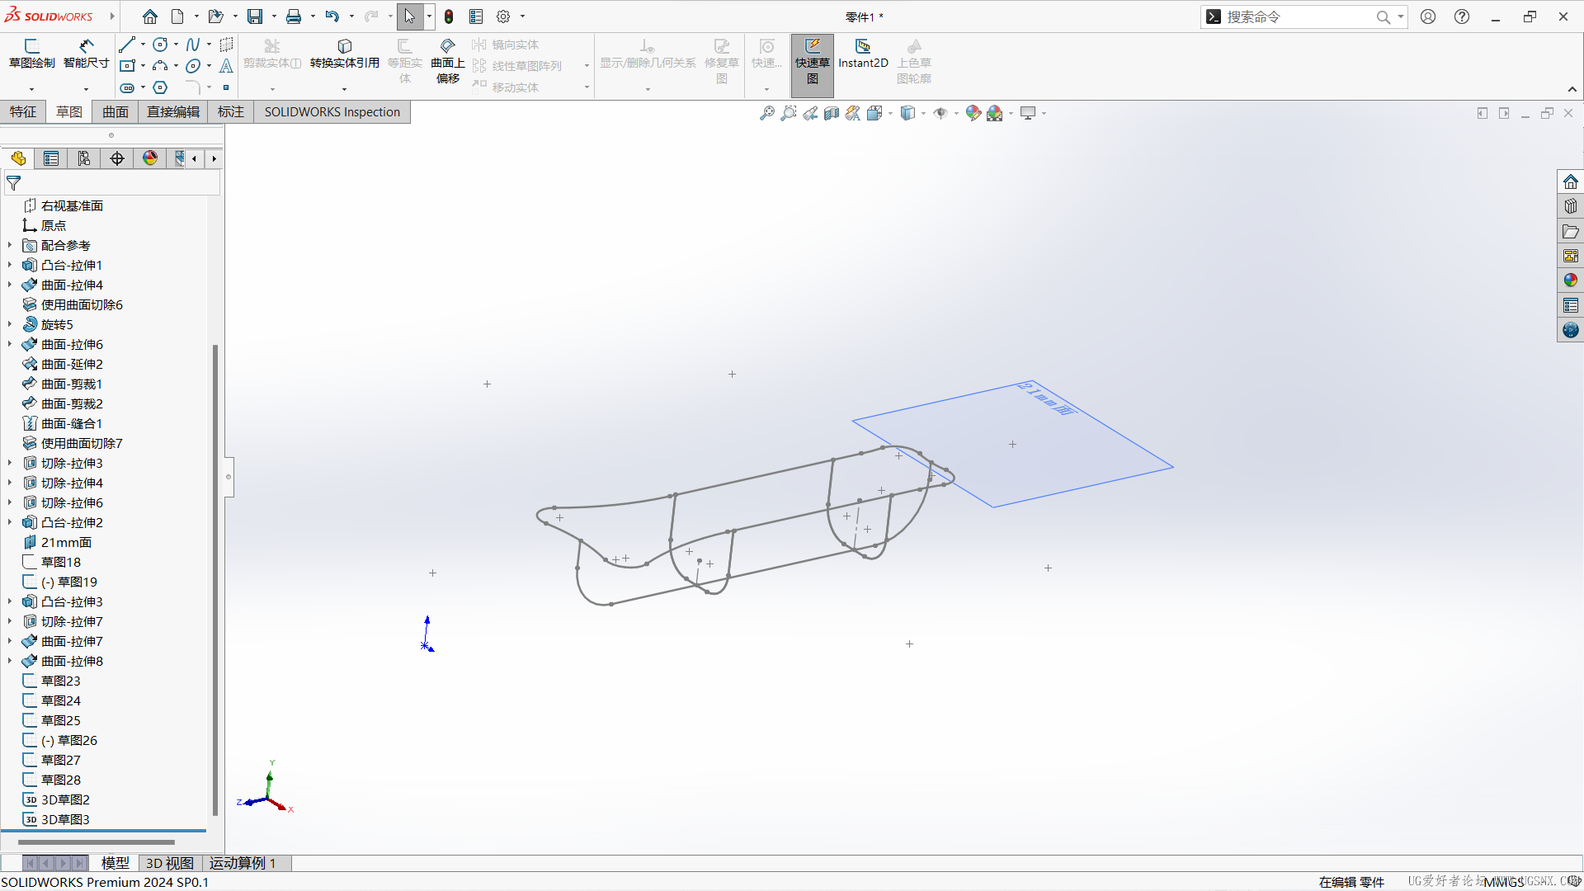Switch to the 特征 Features tab
1584x891 pixels.
coord(22,111)
